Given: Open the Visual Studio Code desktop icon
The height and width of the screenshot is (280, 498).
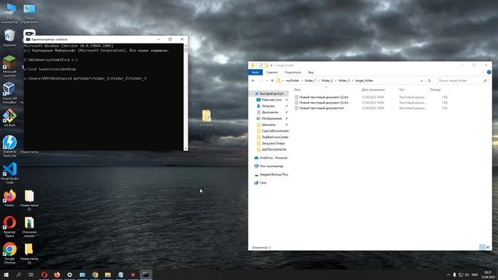Looking at the screenshot, I should [x=9, y=173].
